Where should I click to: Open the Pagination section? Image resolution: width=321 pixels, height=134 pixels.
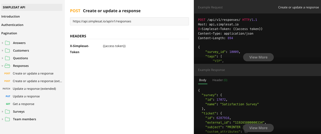point(9,33)
